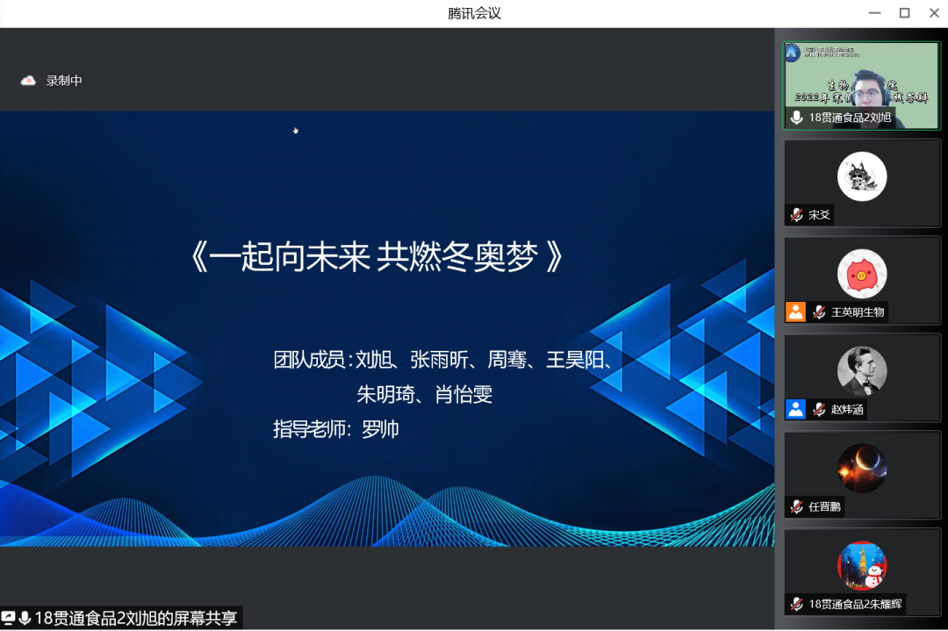This screenshot has height=631, width=948.
Task: Select 18贯通食品2朱耀辉's snowman avatar
Action: click(x=862, y=565)
